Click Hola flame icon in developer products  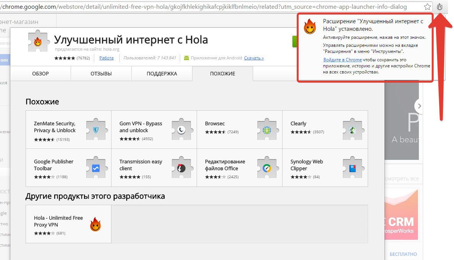click(x=95, y=224)
